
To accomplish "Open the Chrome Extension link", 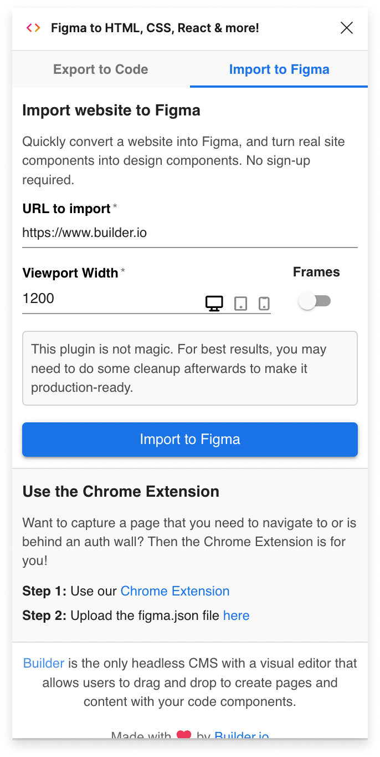I will tap(175, 591).
